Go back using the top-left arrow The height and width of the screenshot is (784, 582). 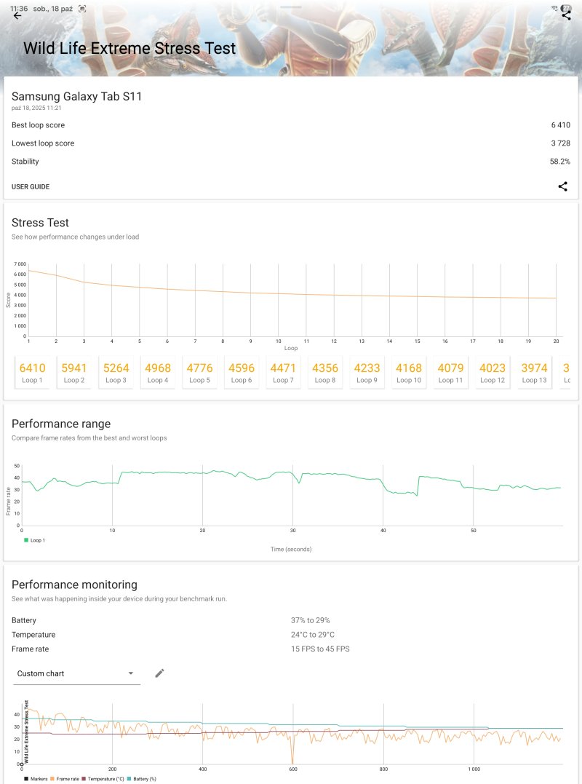(x=17, y=15)
